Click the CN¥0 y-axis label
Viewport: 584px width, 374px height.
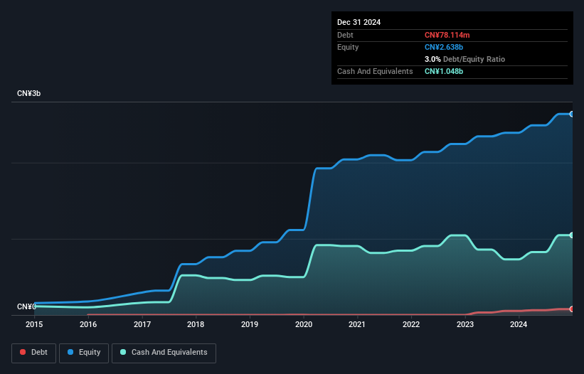point(26,306)
